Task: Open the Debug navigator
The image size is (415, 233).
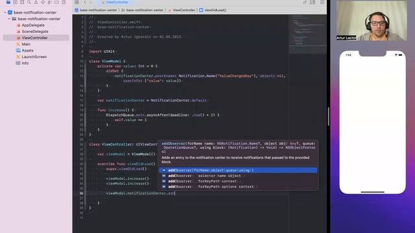Action: tap(49, 2)
